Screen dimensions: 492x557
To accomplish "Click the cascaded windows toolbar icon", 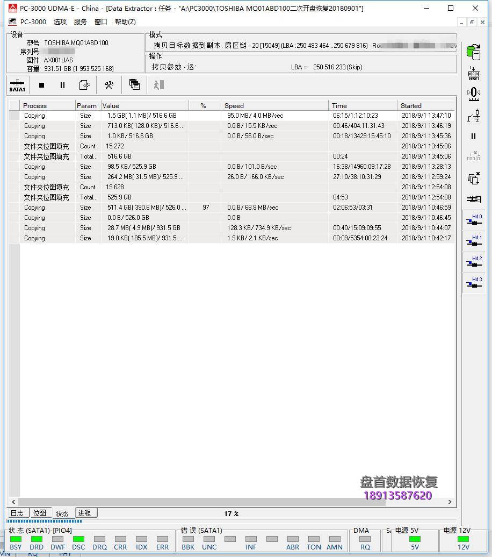I will [x=134, y=85].
